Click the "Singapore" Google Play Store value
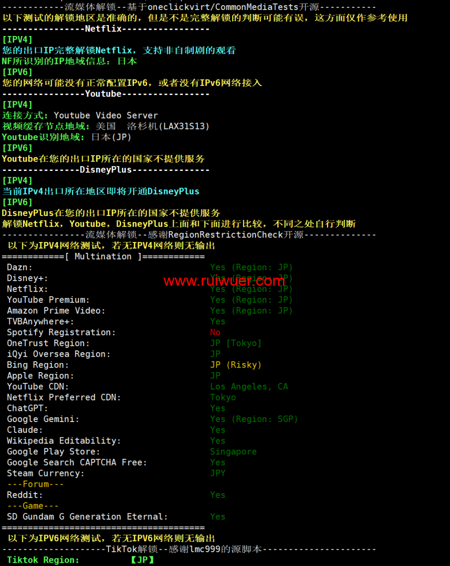The height and width of the screenshot is (566, 450). [233, 451]
